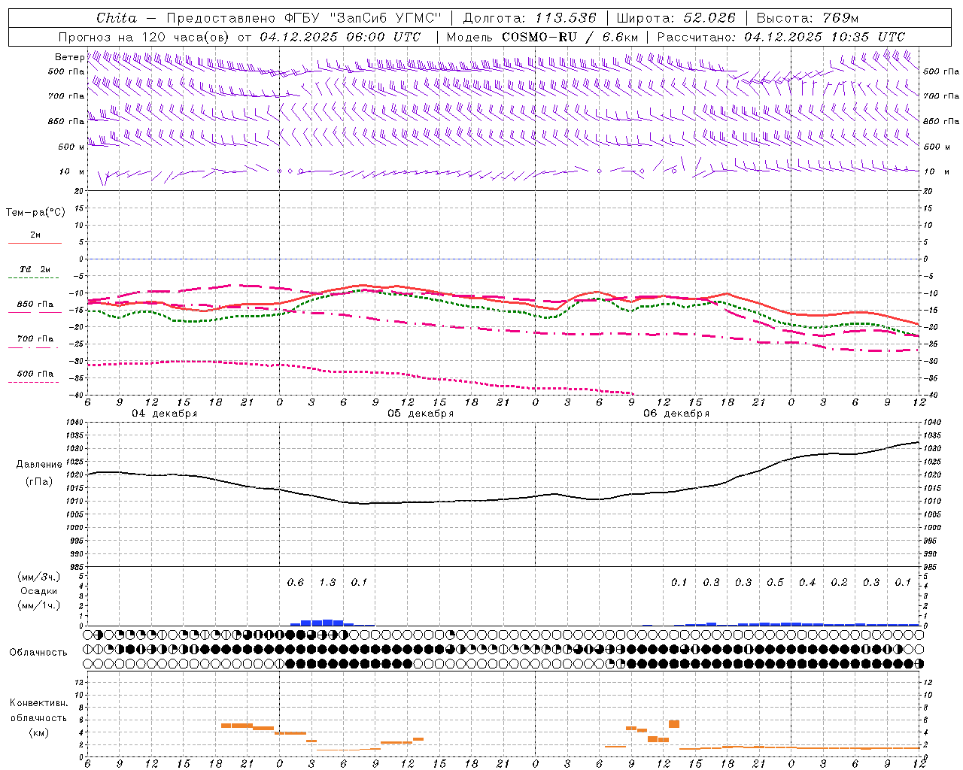This screenshot has width=963, height=770.
Task: Click the "Td 2м" dew point legend entry
Action: coord(35,269)
